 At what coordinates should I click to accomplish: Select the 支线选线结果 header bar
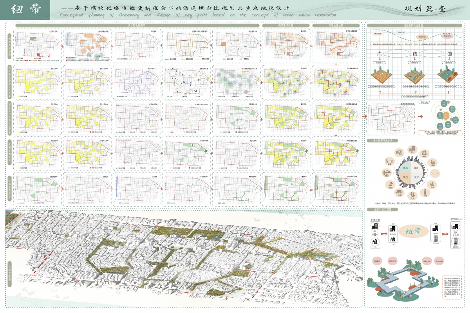(336, 25)
